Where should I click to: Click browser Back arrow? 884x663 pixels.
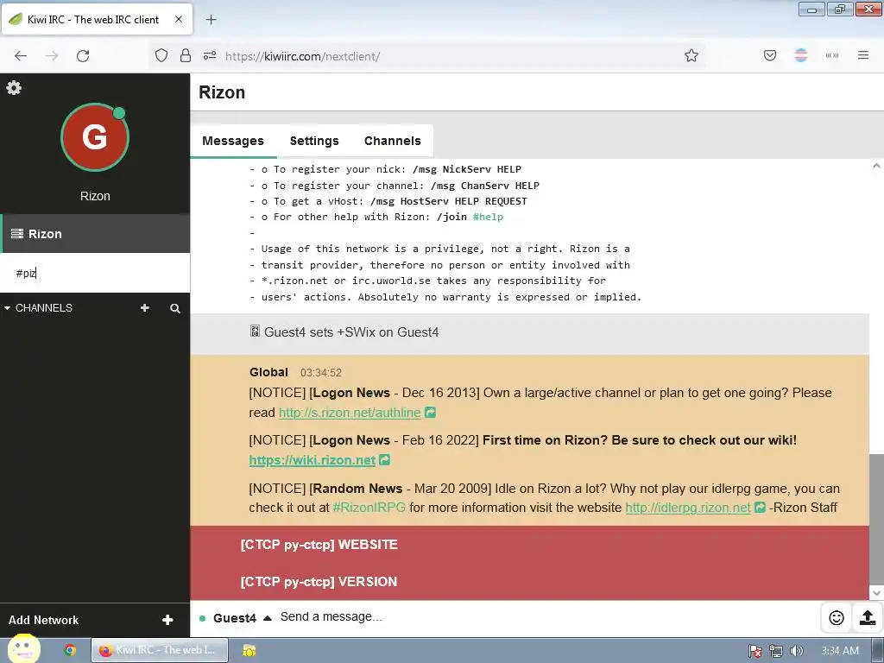(x=21, y=56)
